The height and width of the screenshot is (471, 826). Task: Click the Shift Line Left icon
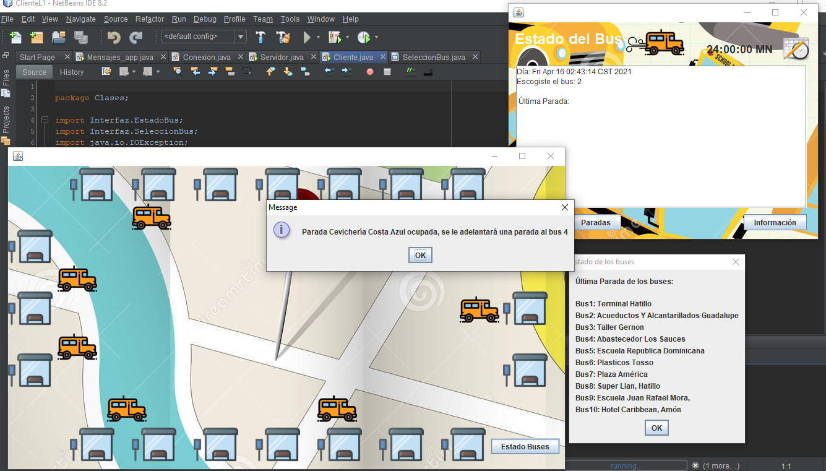pyautogui.click(x=329, y=72)
